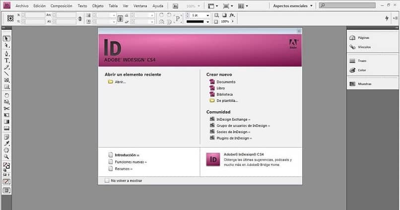Create a new Biblioteca
The height and width of the screenshot is (210, 400).
pos(224,94)
